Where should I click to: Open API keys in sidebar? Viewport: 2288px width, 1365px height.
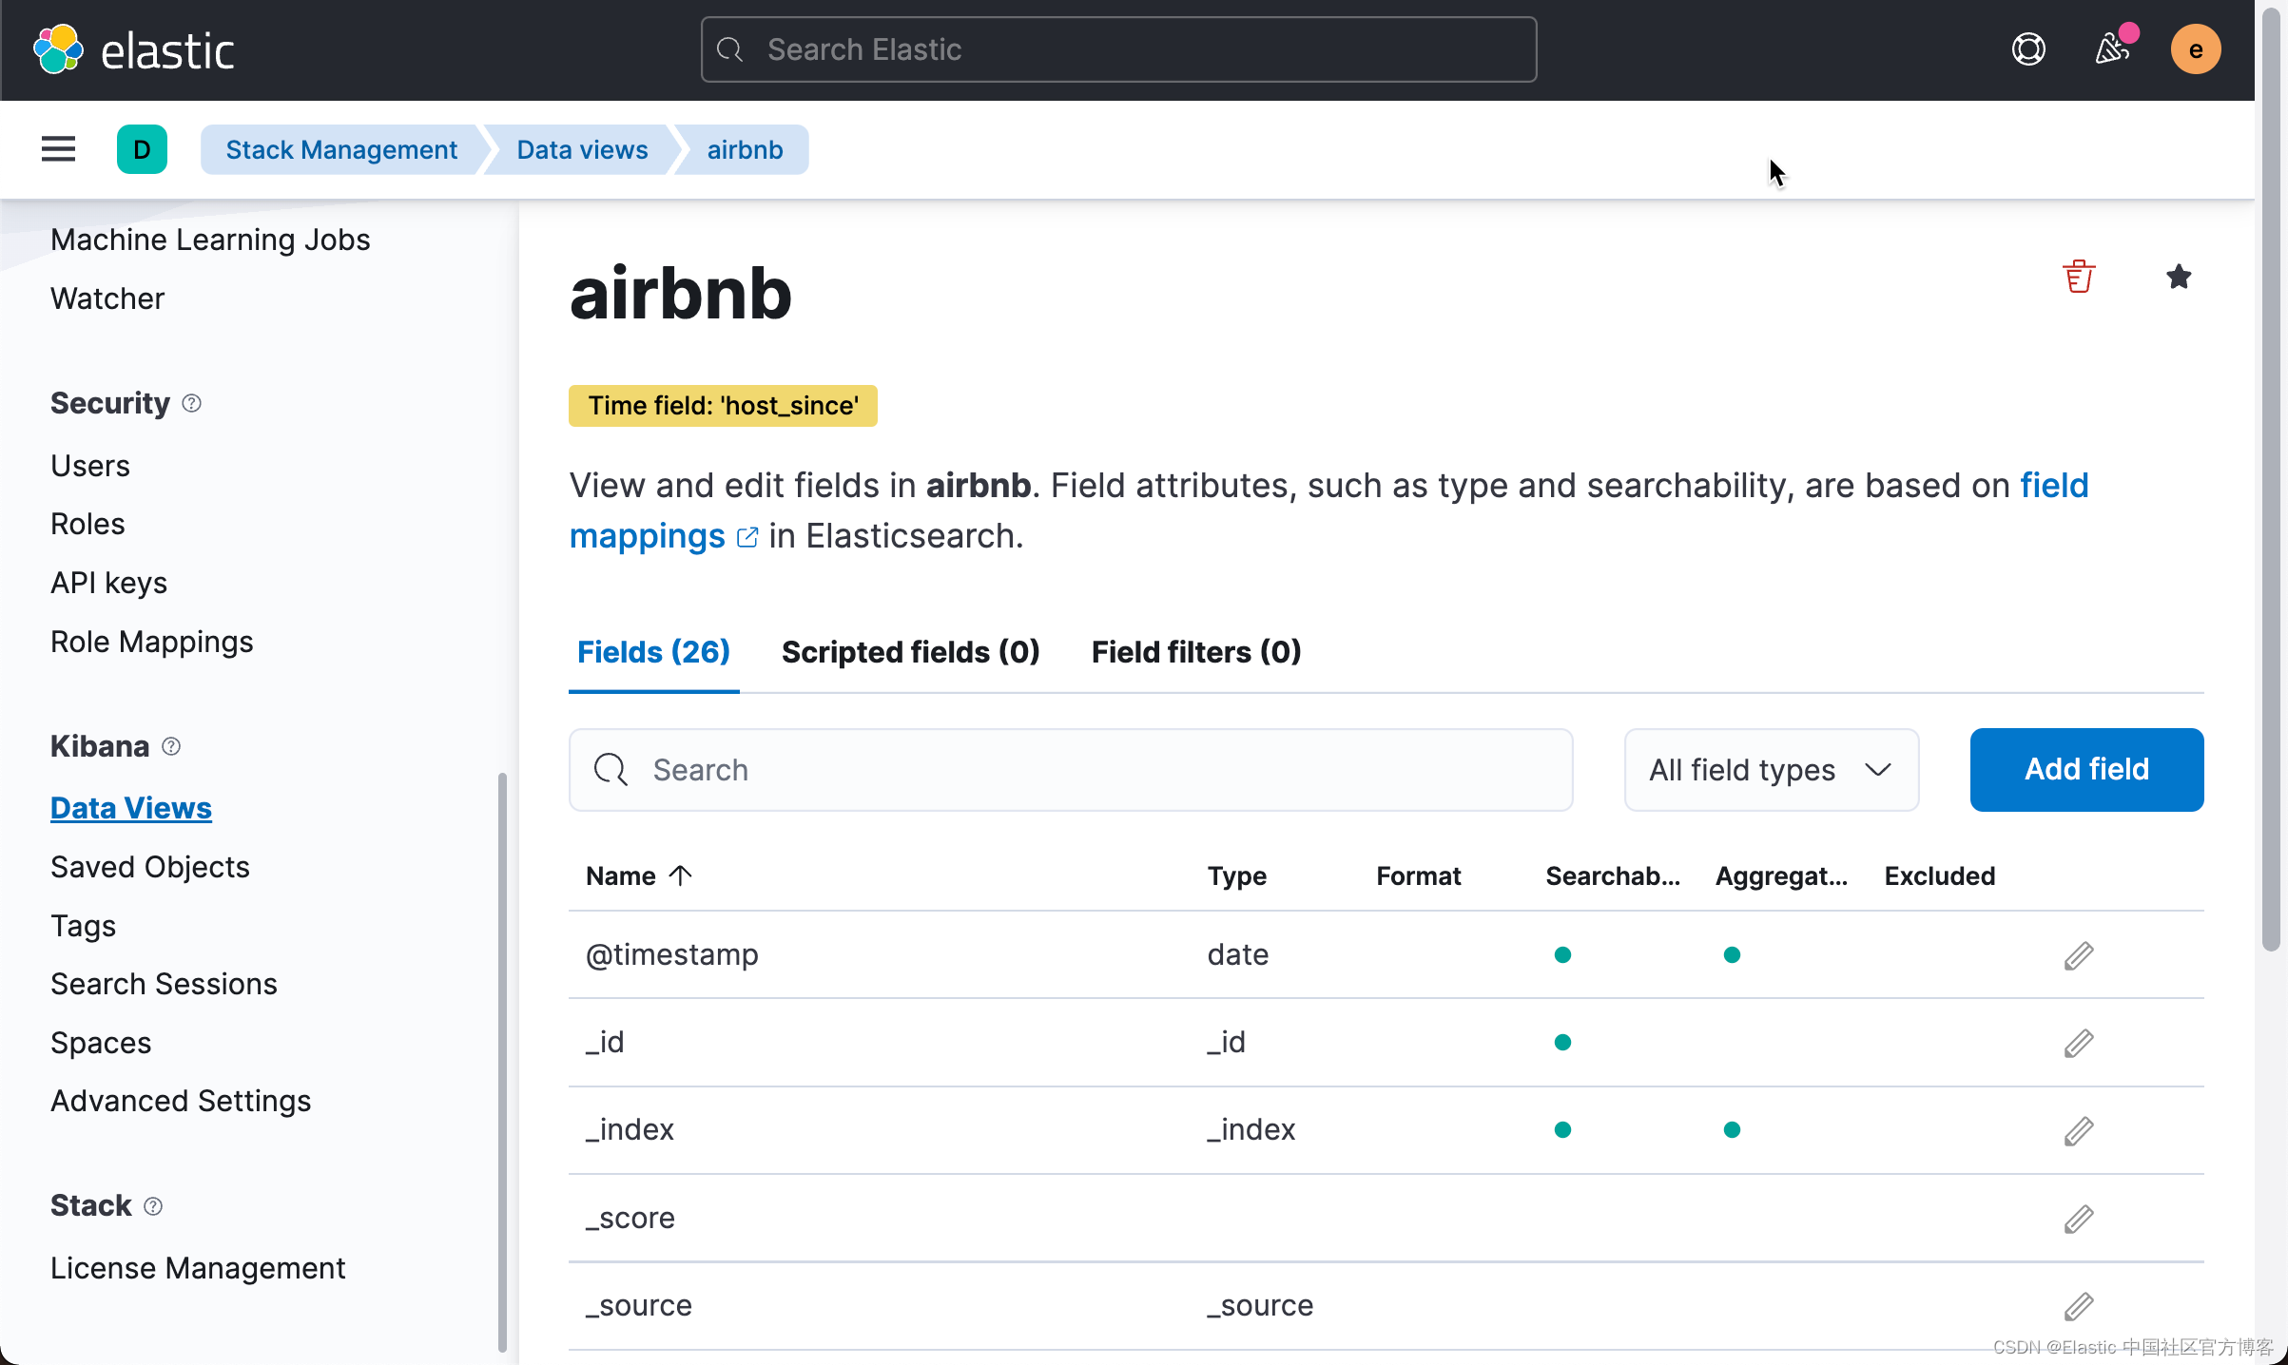(108, 583)
